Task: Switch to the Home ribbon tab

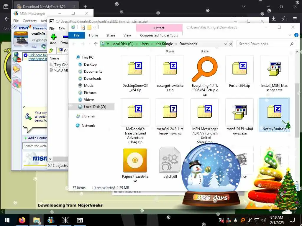Action: click(93, 35)
